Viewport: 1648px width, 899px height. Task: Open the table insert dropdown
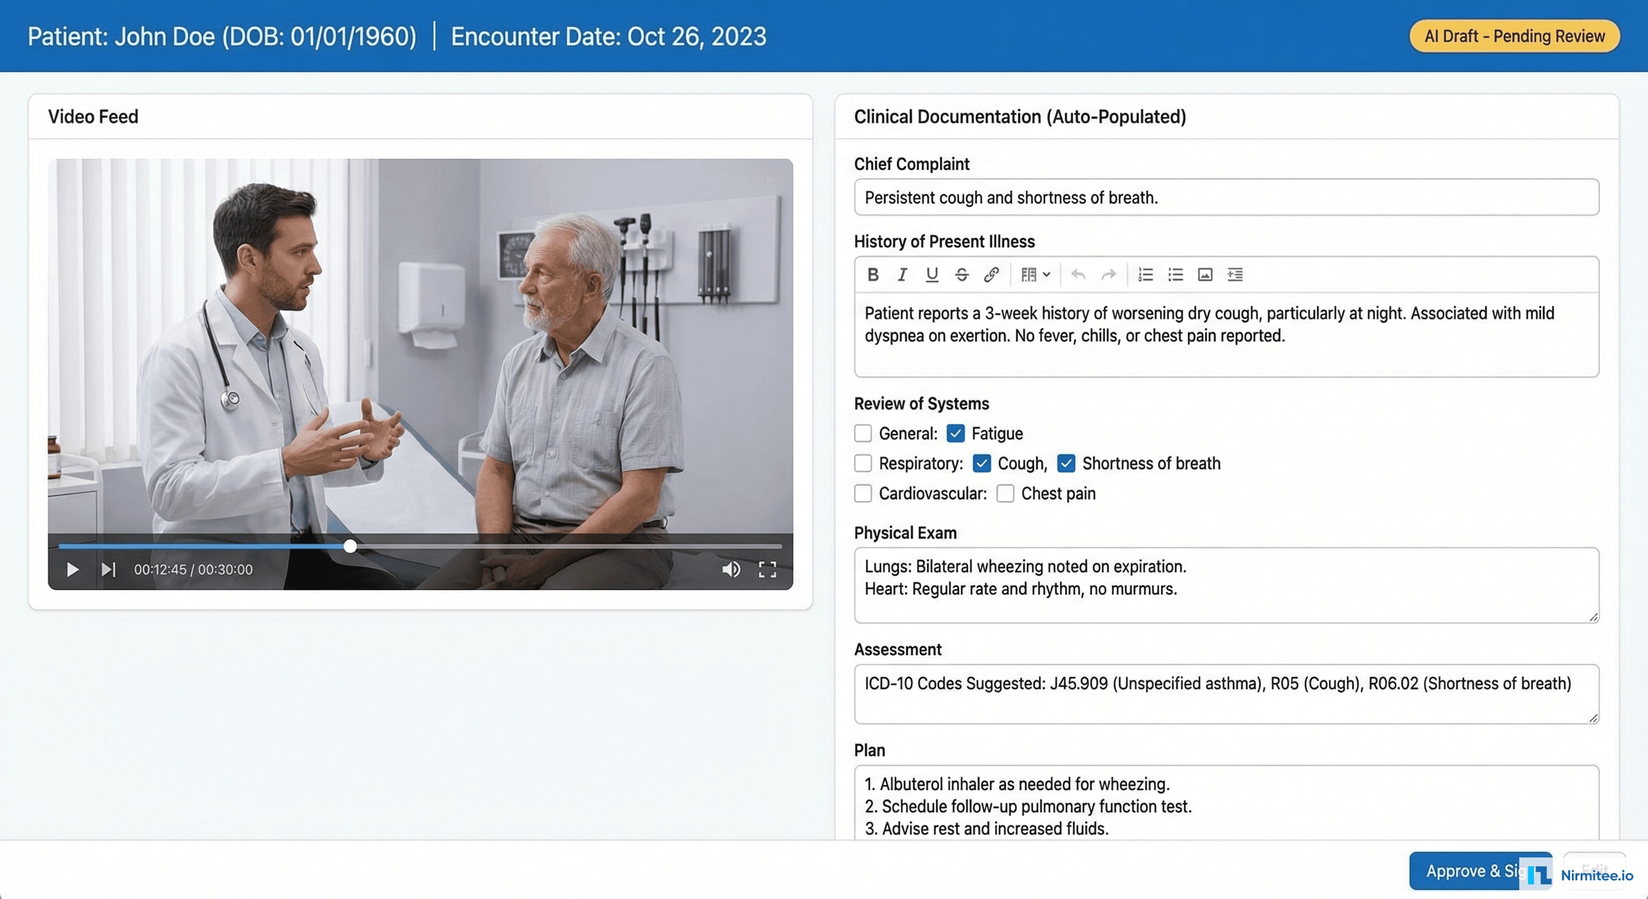(1035, 274)
